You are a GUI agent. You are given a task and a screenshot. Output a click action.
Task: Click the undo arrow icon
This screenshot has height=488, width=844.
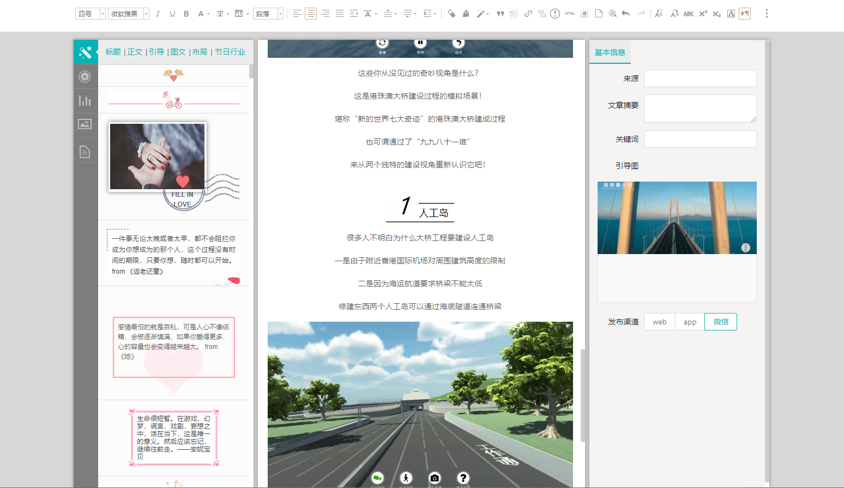click(626, 14)
